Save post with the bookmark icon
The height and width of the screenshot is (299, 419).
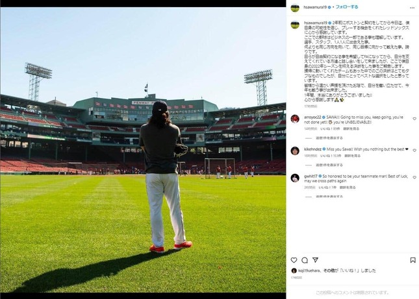click(413, 260)
